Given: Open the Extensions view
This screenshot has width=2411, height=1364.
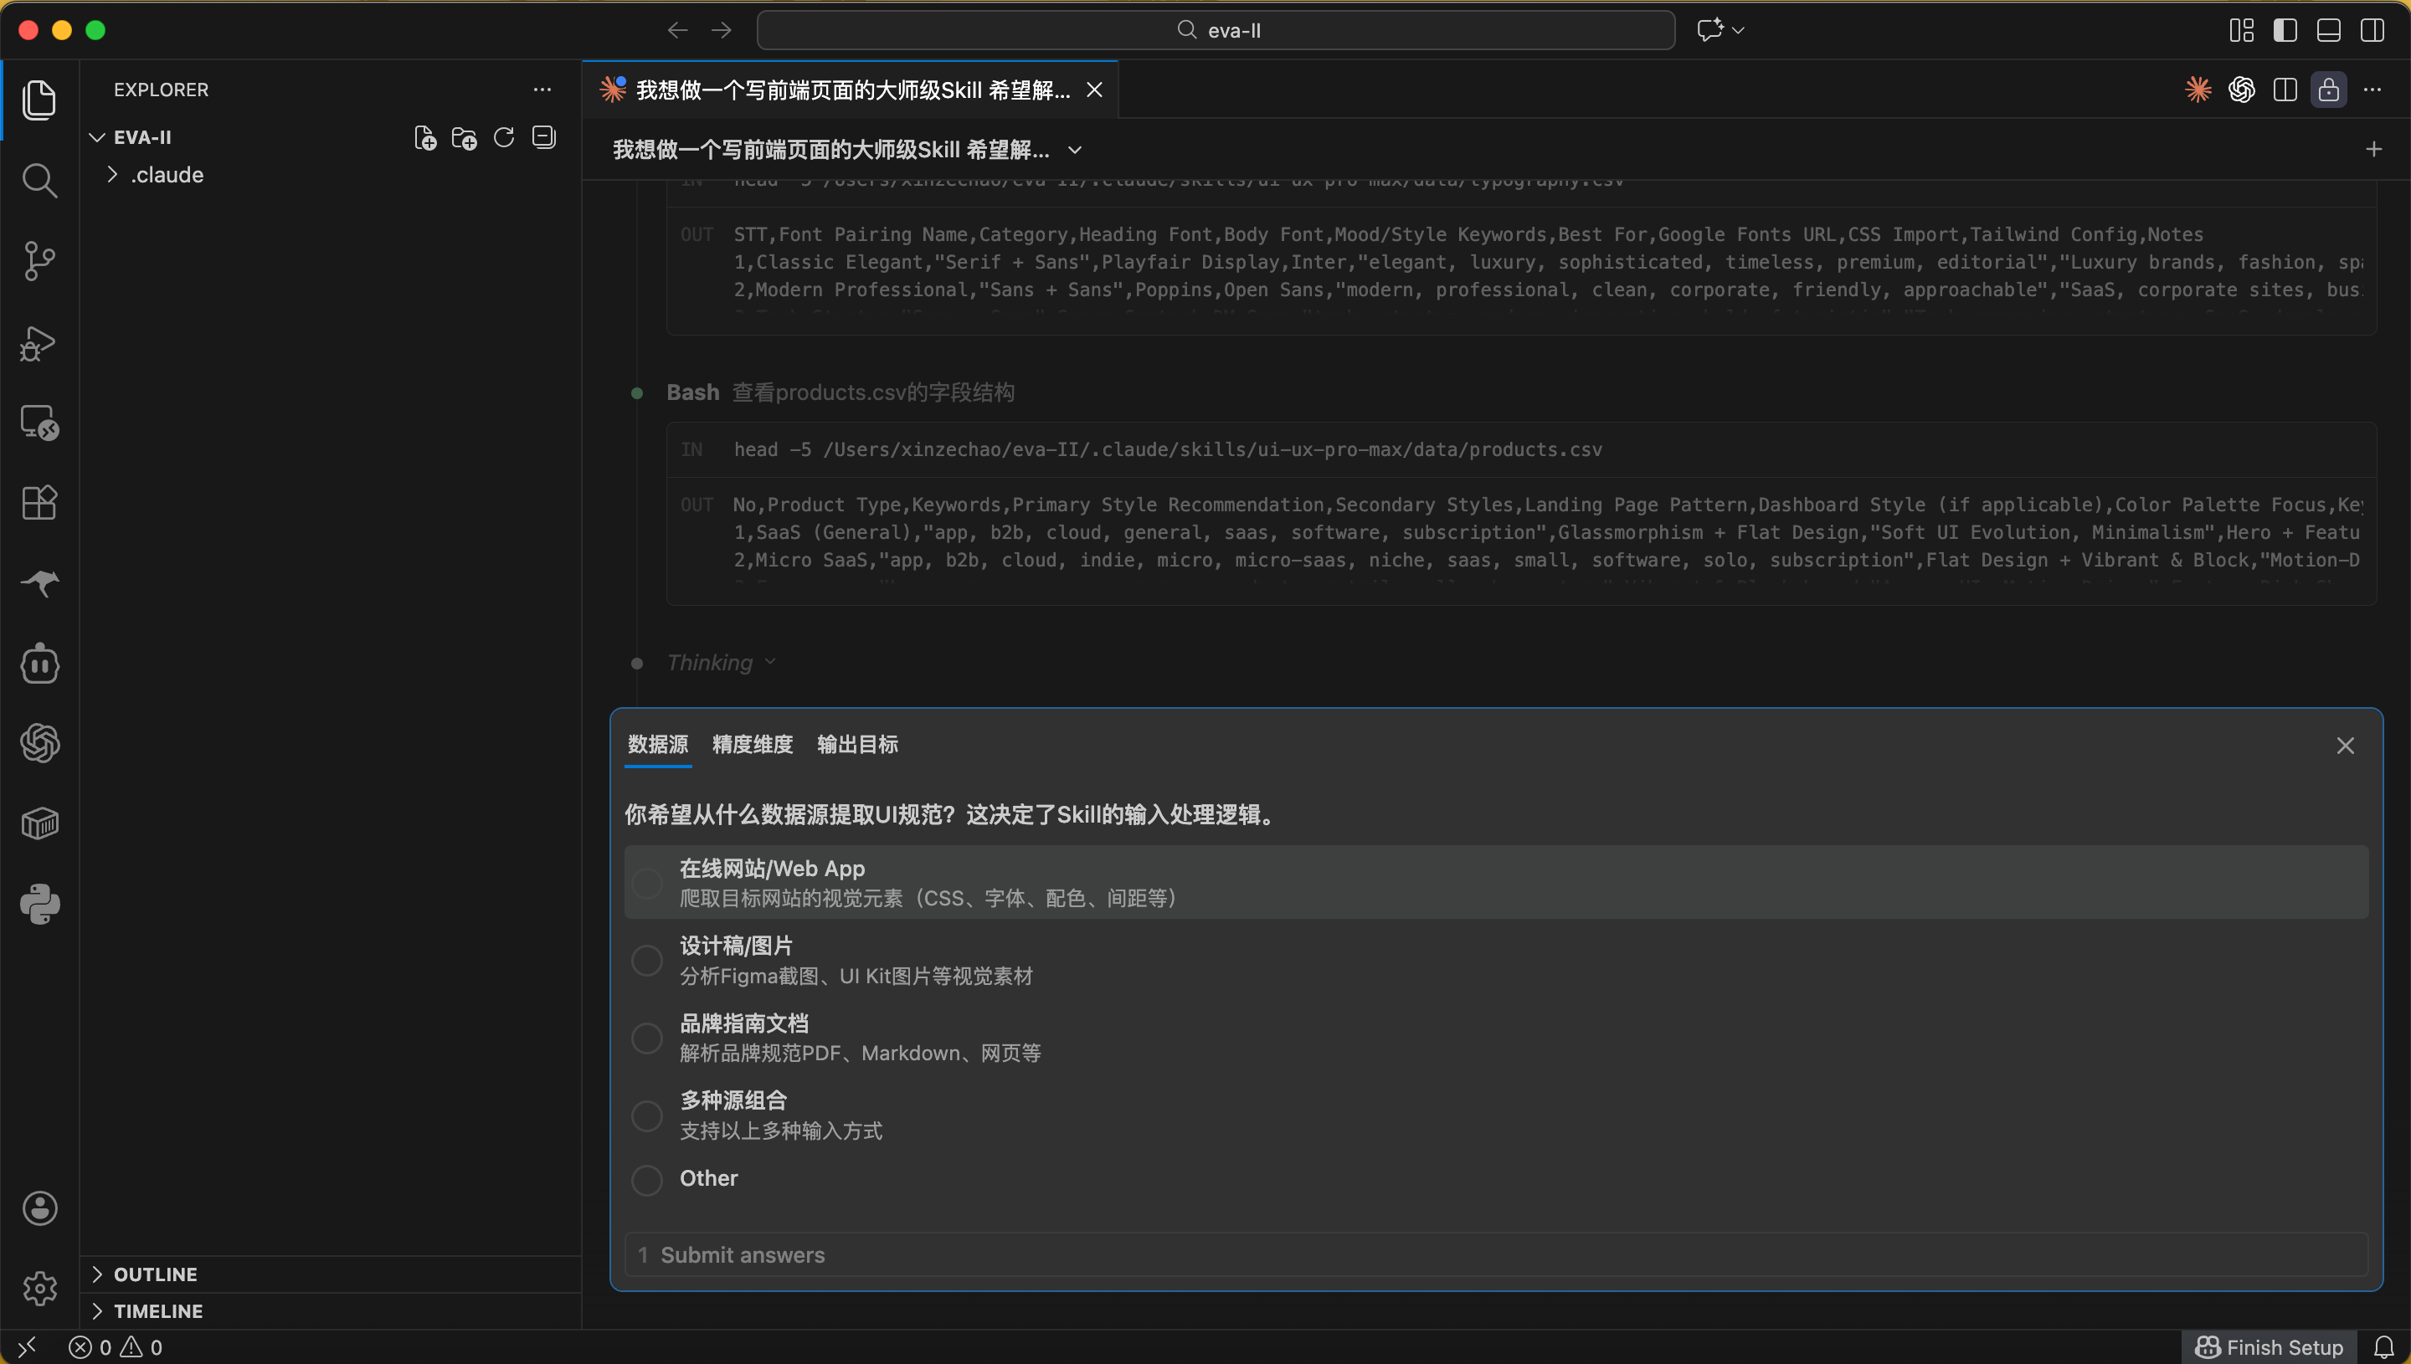Looking at the screenshot, I should 39,503.
